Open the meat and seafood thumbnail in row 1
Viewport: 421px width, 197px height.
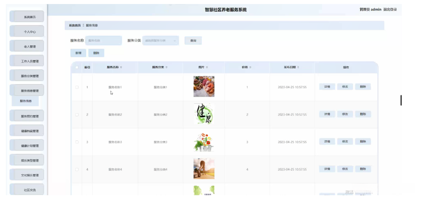[204, 86]
